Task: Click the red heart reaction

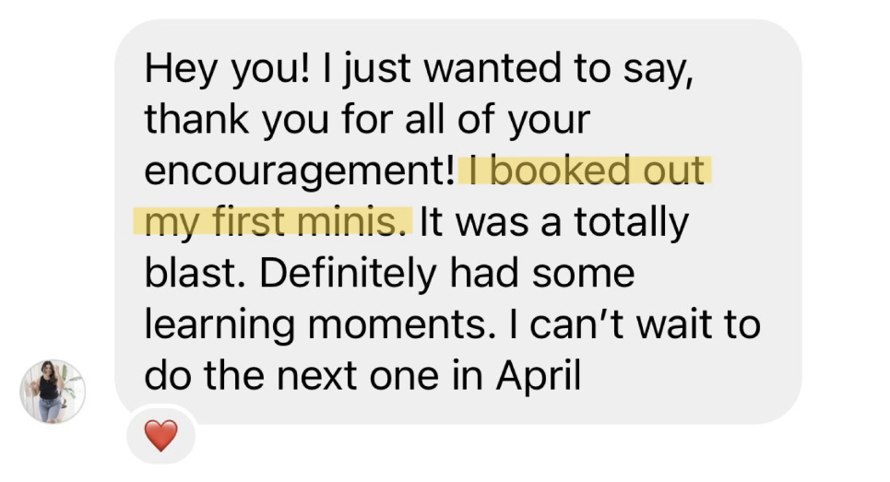Action: [161, 435]
